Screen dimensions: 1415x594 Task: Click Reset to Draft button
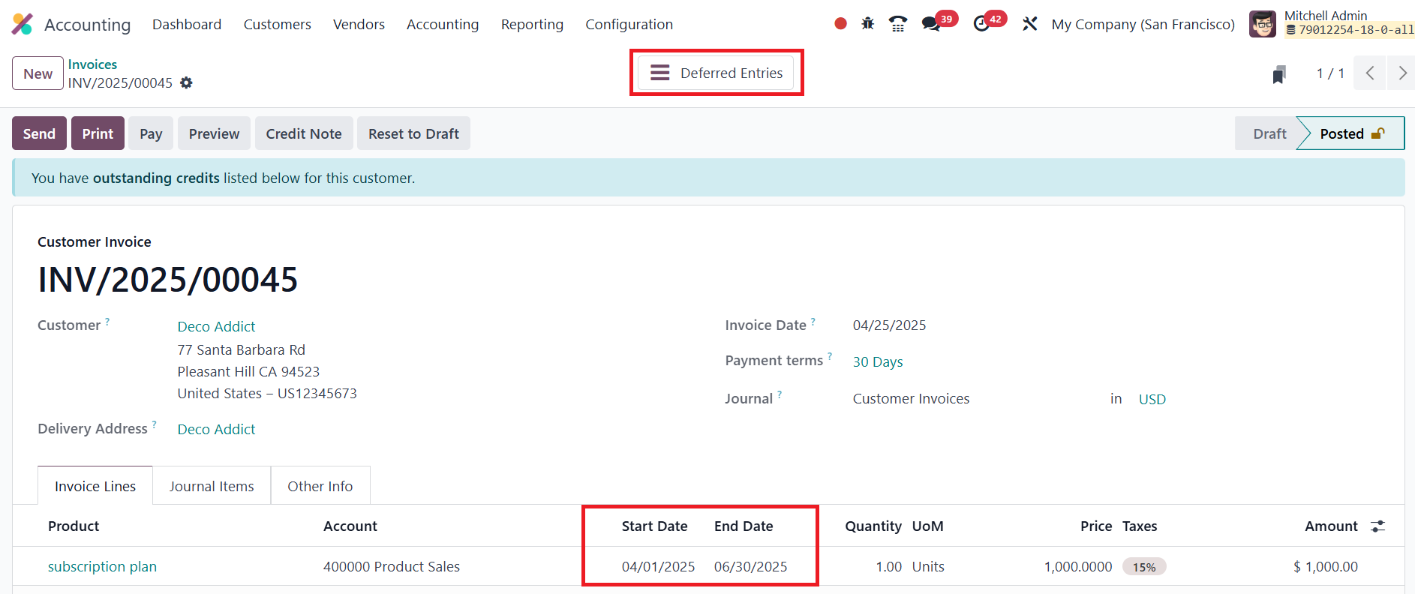point(413,133)
